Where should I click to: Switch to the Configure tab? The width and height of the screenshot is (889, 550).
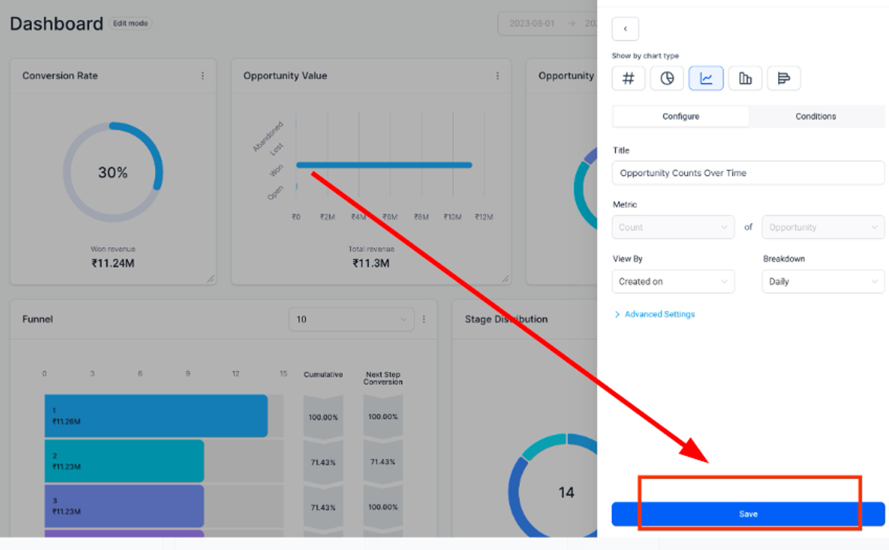[681, 116]
